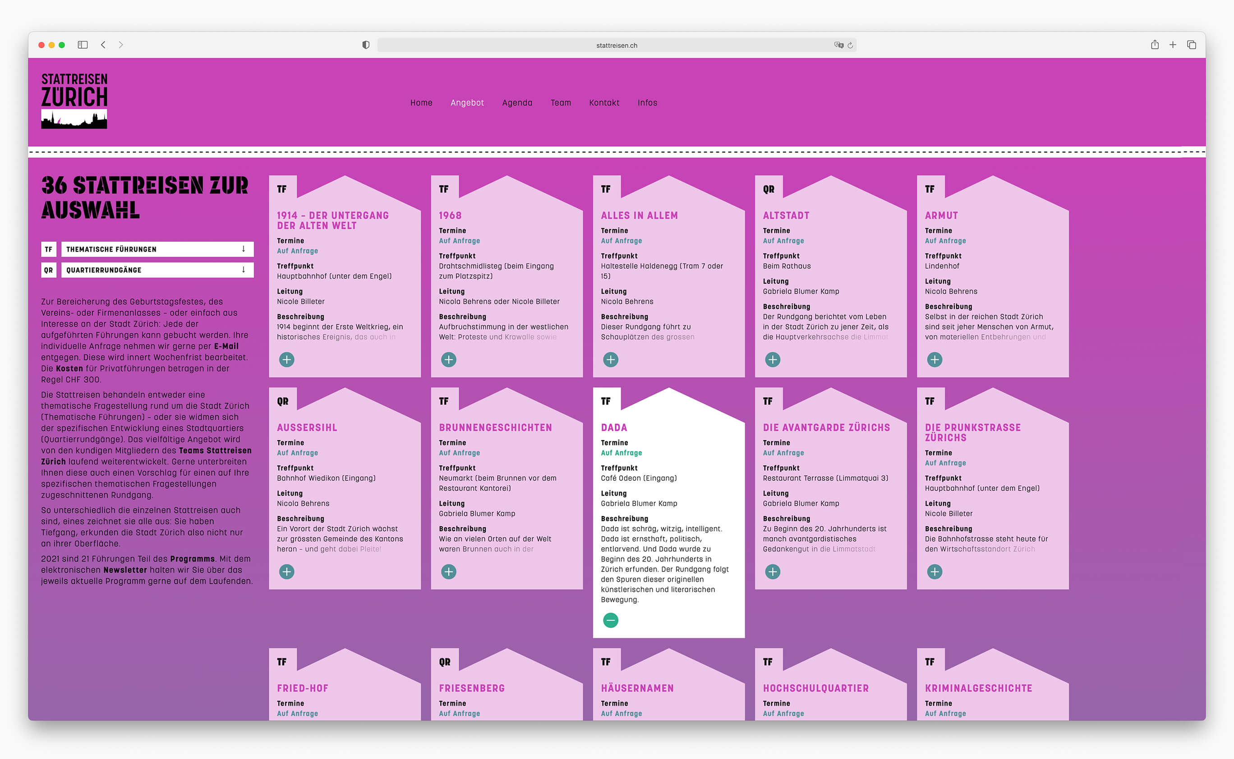This screenshot has height=759, width=1234.
Task: Select the Kriminalgeschichte card title
Action: 978,688
